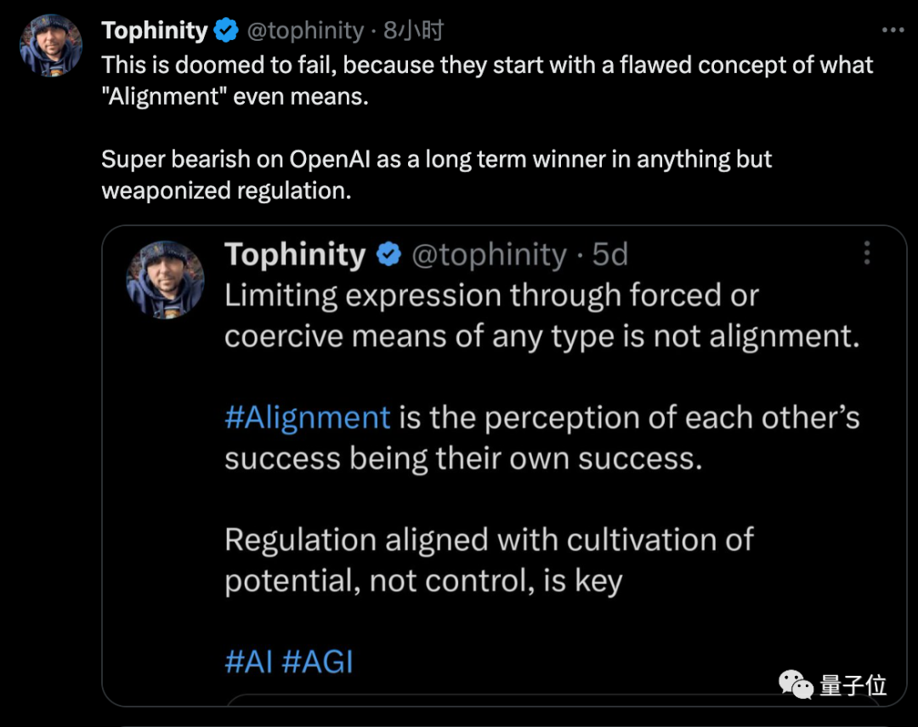Click the verified badge in the quoted tweet
Image resolution: width=918 pixels, height=727 pixels.
pos(388,254)
